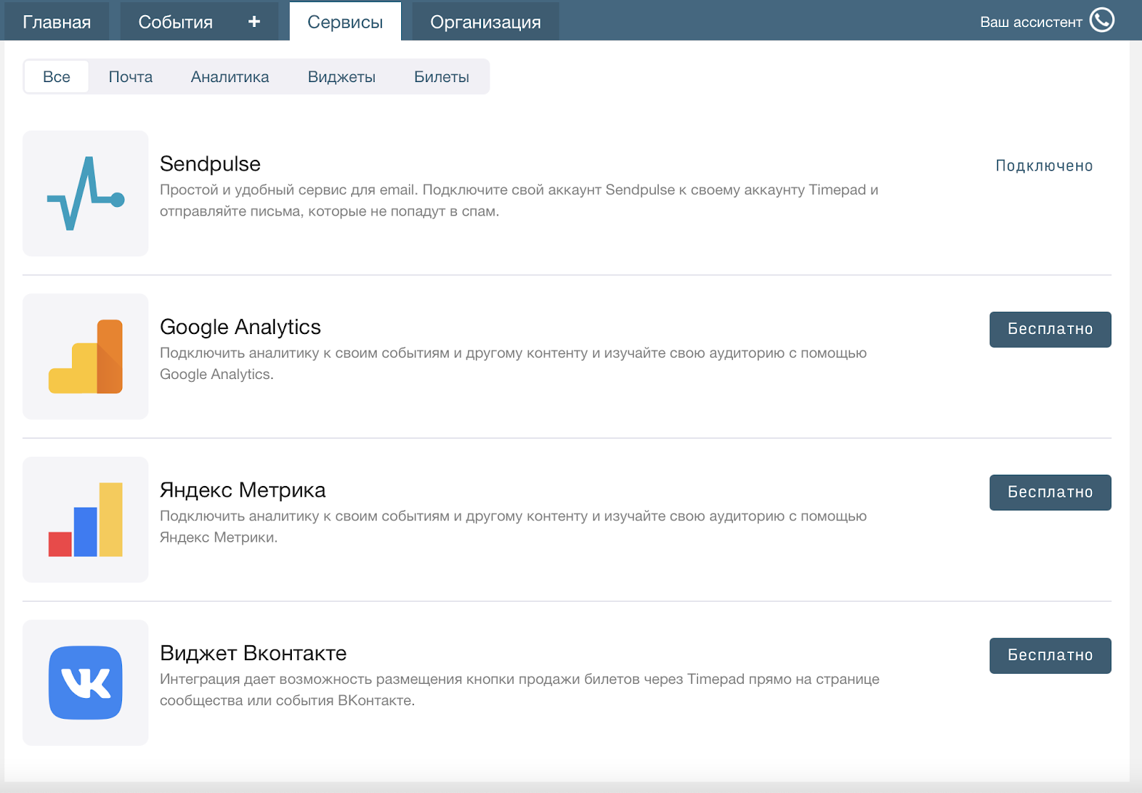This screenshot has height=793, width=1142.
Task: Switch to the Организация tab
Action: click(485, 21)
